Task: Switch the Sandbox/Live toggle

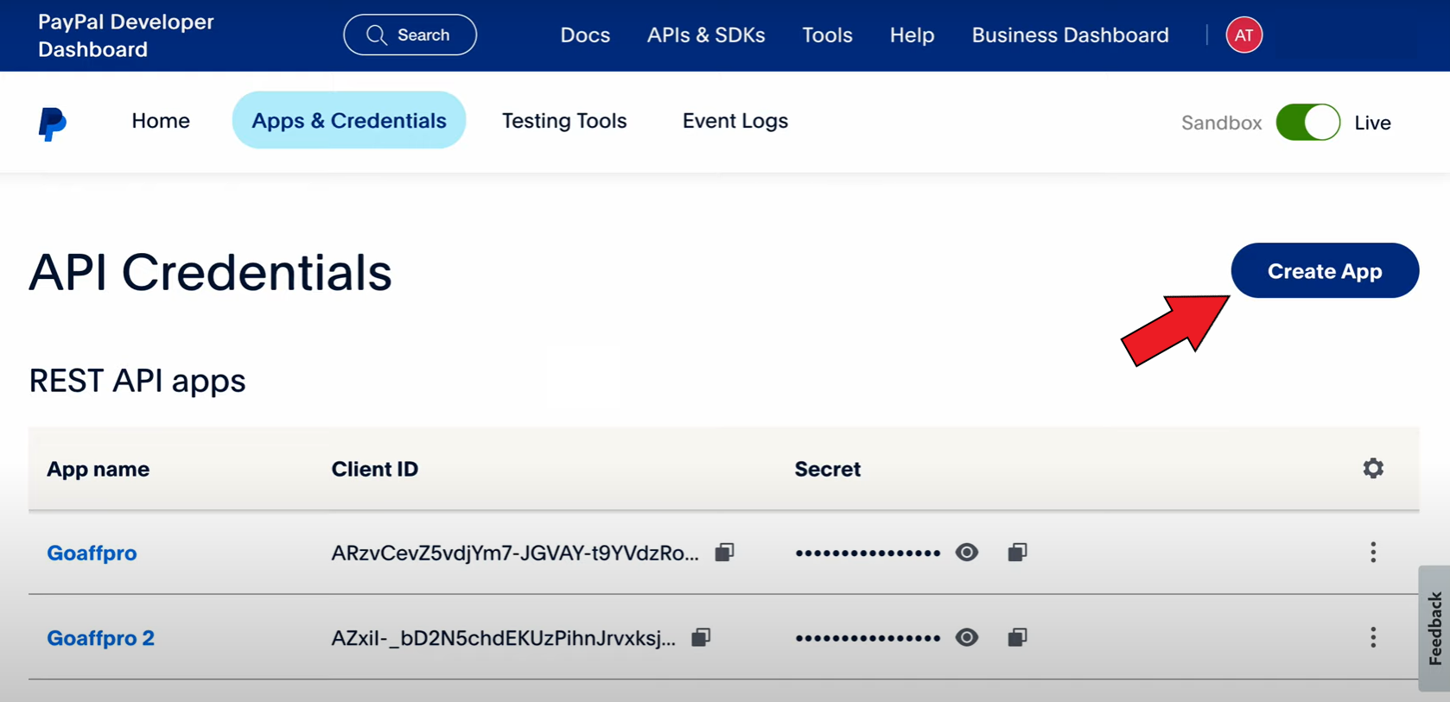Action: coord(1307,123)
